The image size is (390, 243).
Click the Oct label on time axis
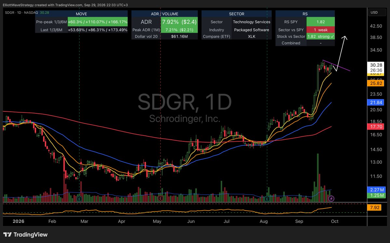click(334, 221)
